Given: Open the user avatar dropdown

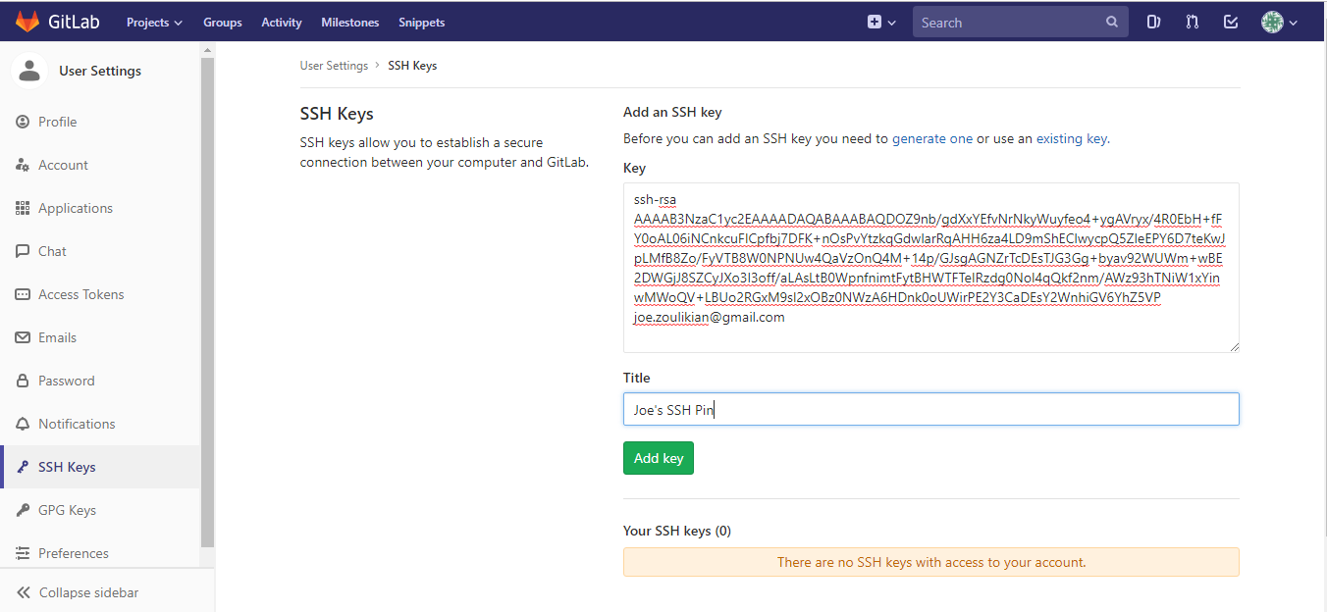Looking at the screenshot, I should 1279,22.
